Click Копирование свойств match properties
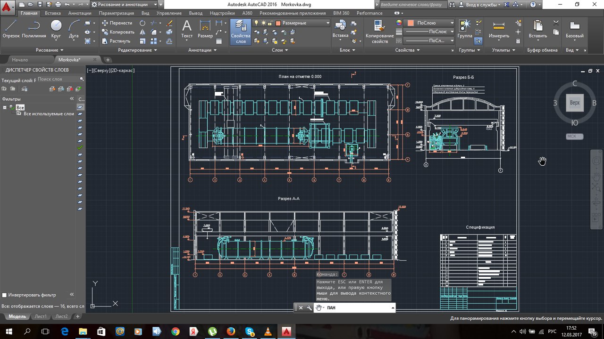This screenshot has width=604, height=339. pos(379,32)
